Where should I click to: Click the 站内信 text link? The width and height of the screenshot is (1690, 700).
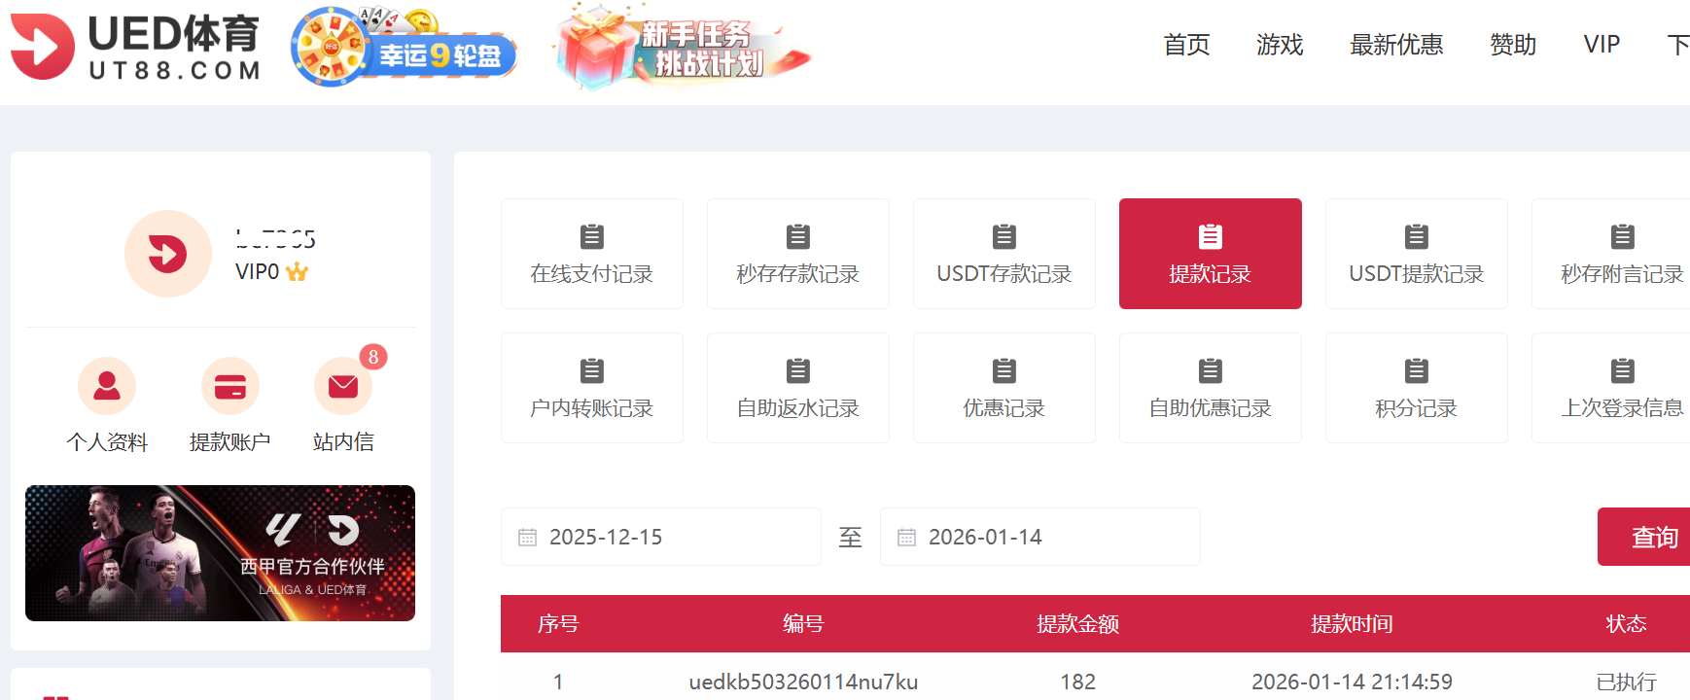click(343, 442)
